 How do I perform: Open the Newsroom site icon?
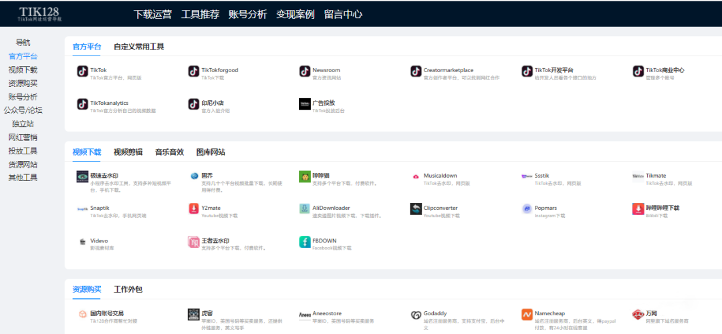pos(305,71)
